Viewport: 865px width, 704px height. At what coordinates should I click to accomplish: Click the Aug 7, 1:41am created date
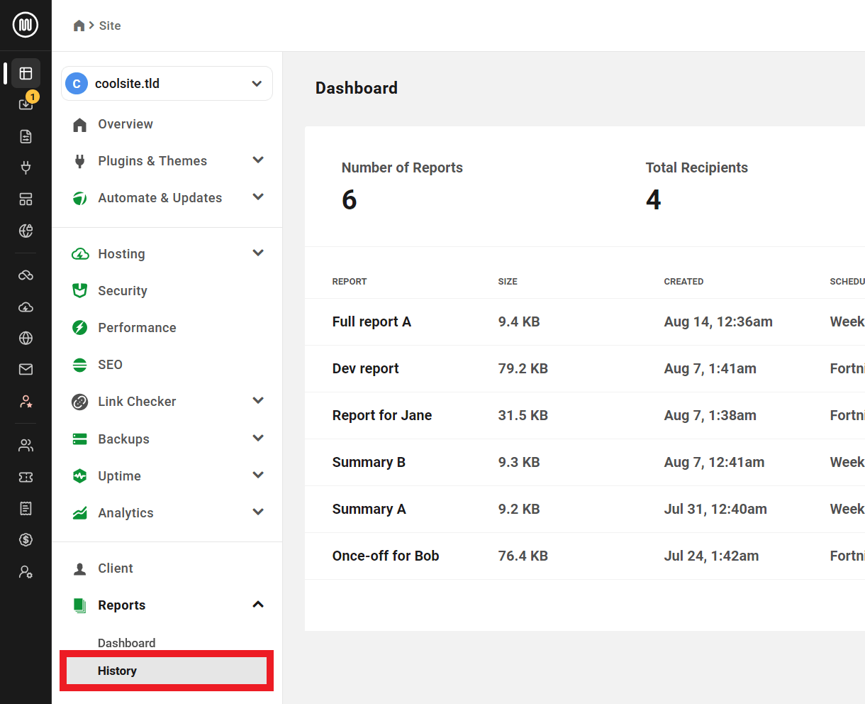tap(710, 368)
